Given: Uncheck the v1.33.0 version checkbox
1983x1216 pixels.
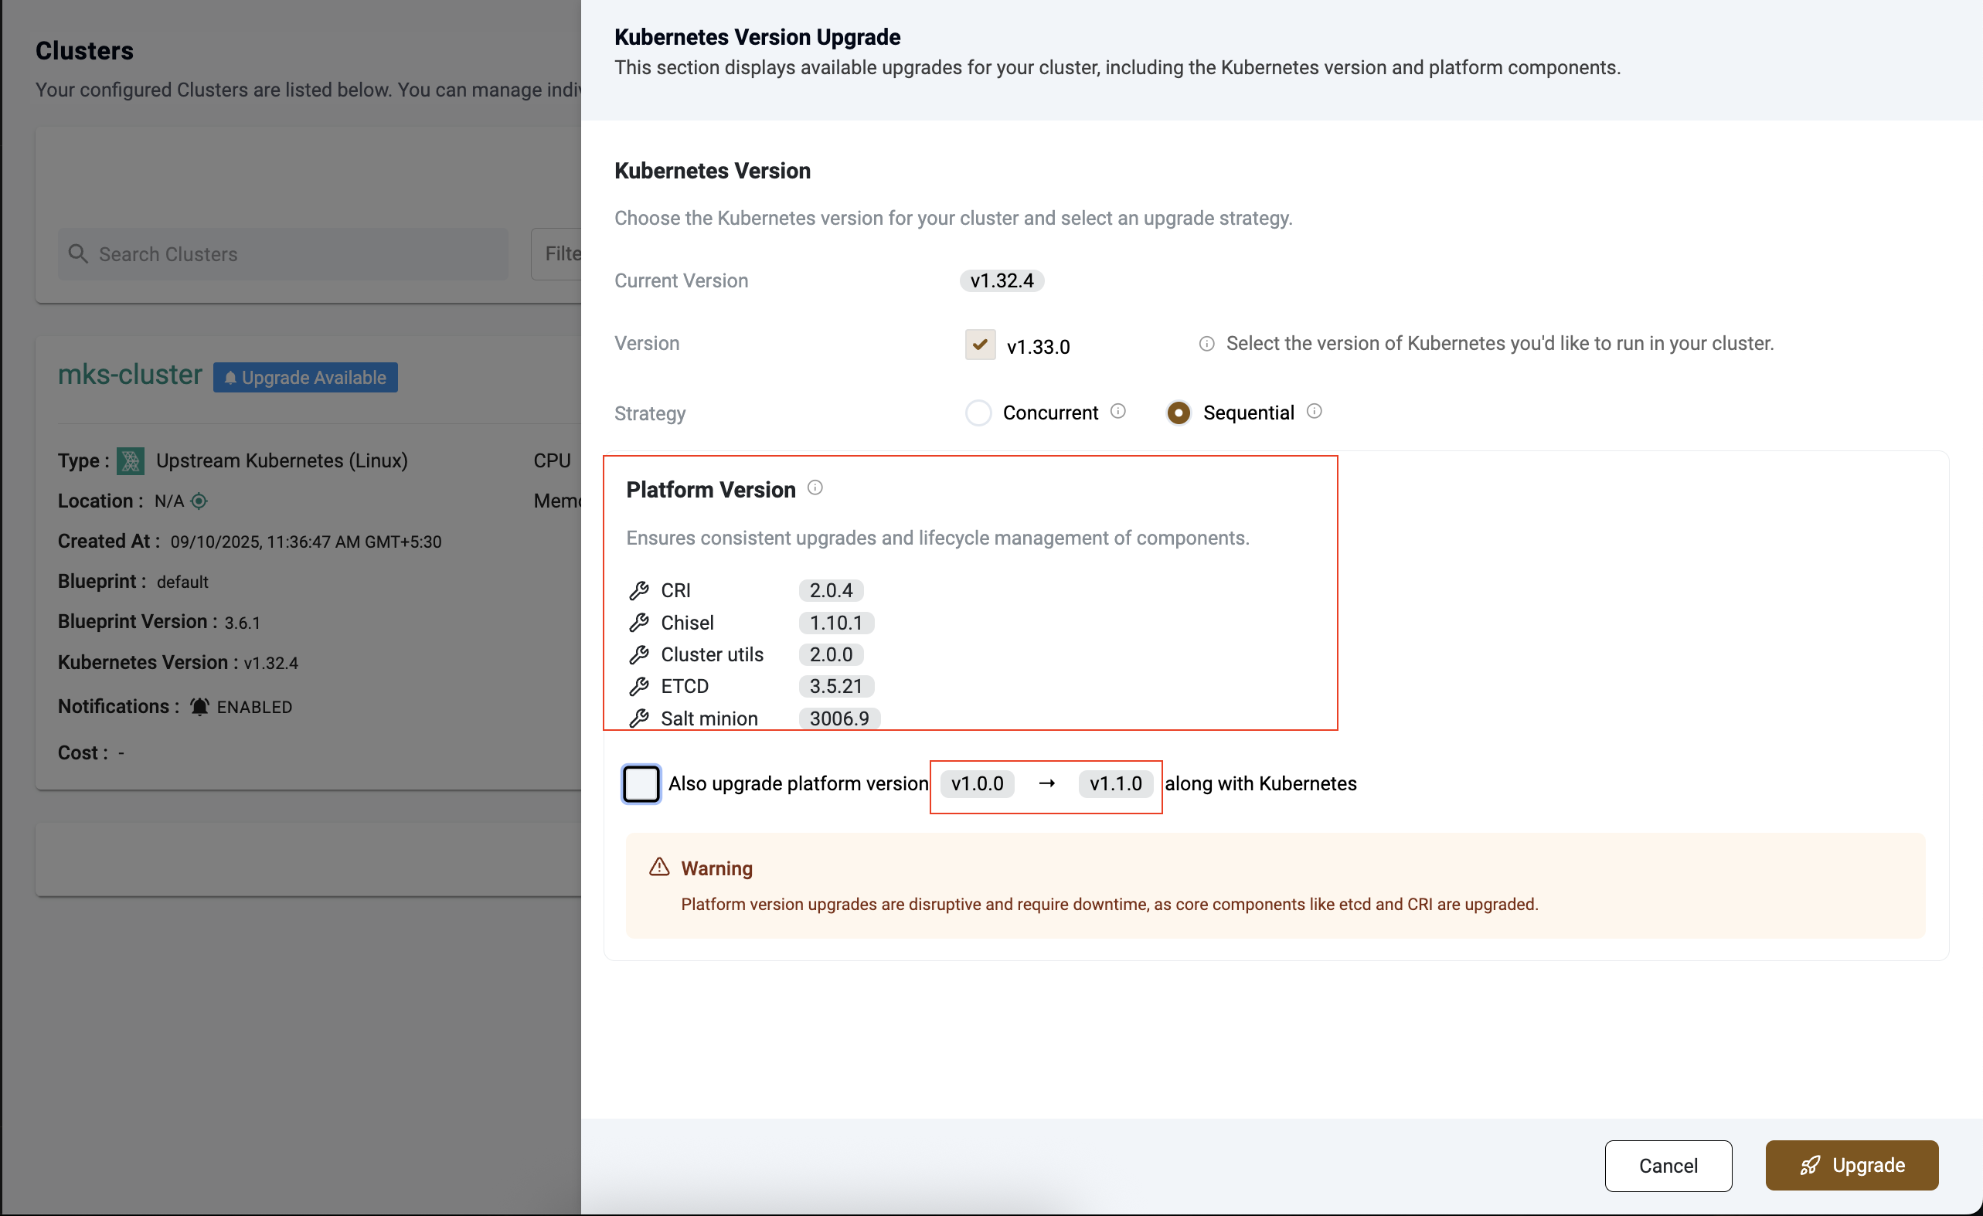Looking at the screenshot, I should [979, 345].
